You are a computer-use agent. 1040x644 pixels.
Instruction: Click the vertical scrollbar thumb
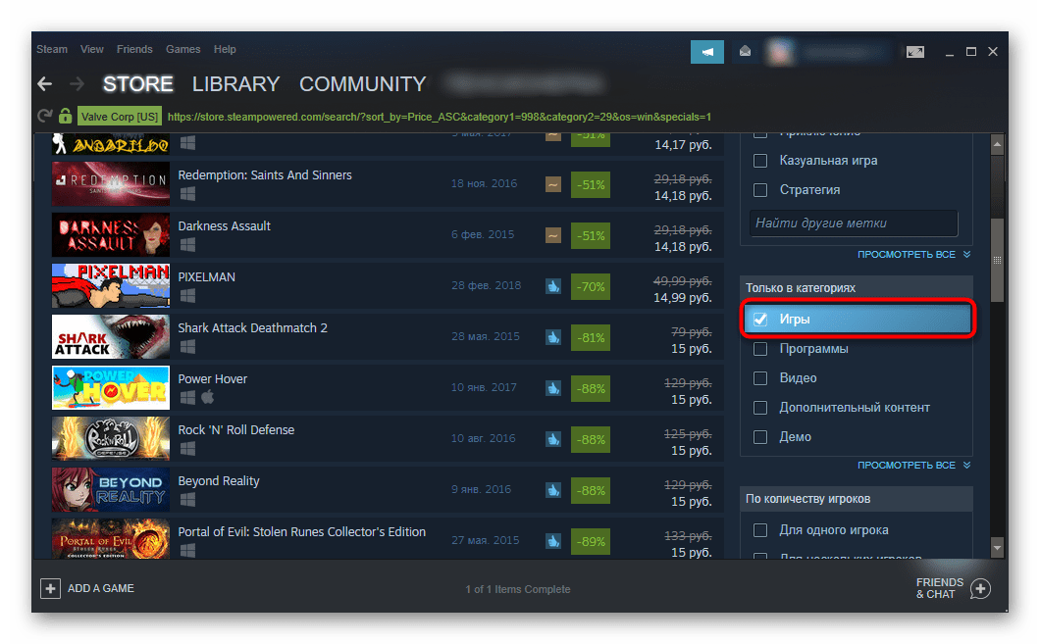click(997, 261)
